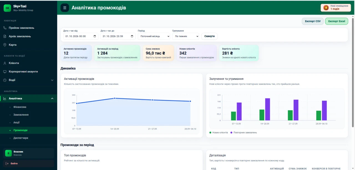Screen dimensions: 355x170
Task: Click the green bar for 07–13.09
Action: [234, 116]
